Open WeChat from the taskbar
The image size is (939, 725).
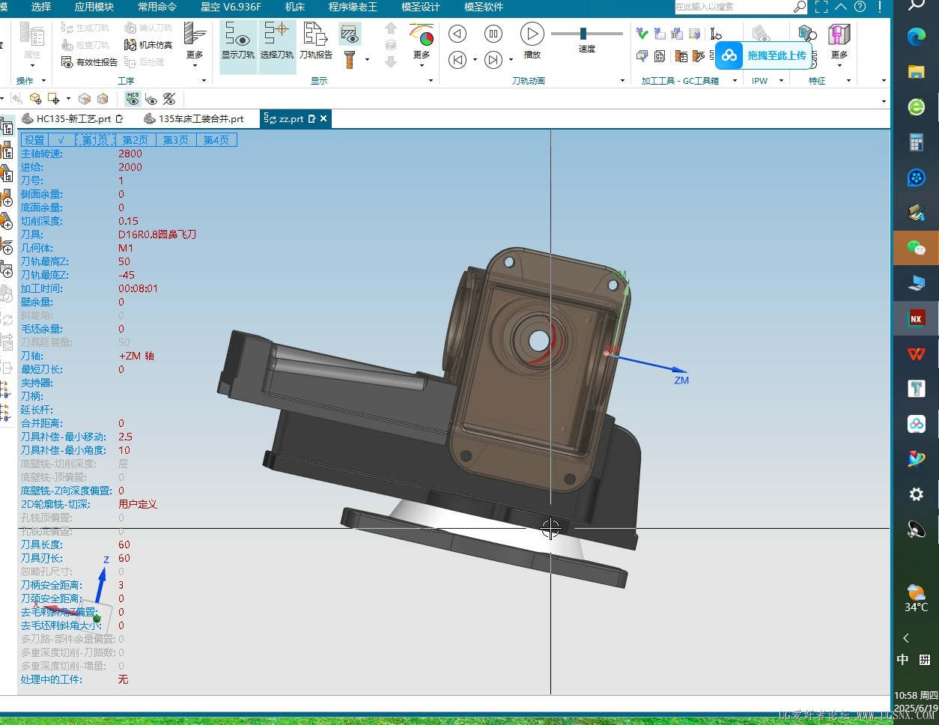tap(917, 247)
